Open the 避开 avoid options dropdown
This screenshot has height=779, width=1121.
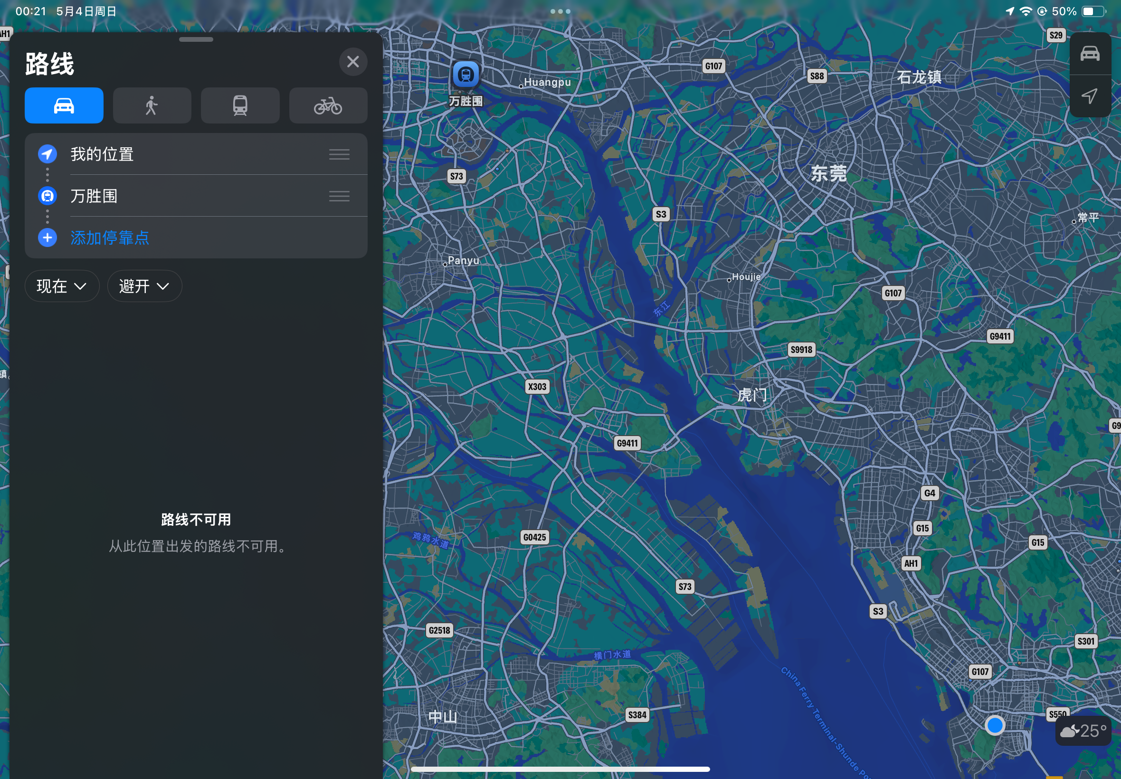coord(144,286)
